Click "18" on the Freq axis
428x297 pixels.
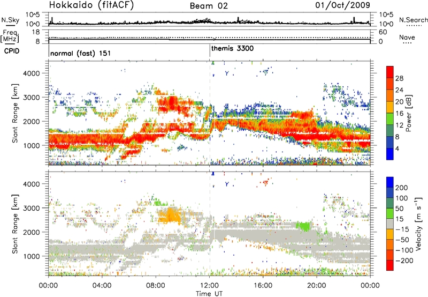[36, 32]
